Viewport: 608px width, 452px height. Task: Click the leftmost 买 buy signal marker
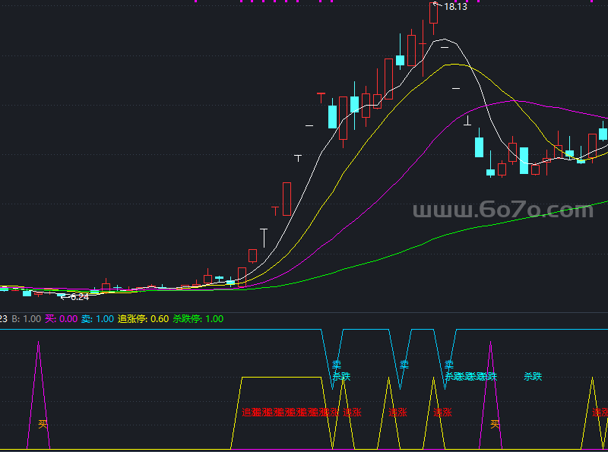point(43,425)
